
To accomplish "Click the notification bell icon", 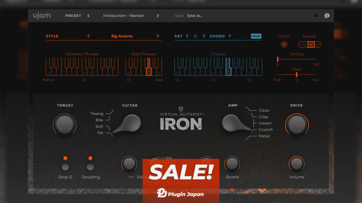I will (316, 16).
